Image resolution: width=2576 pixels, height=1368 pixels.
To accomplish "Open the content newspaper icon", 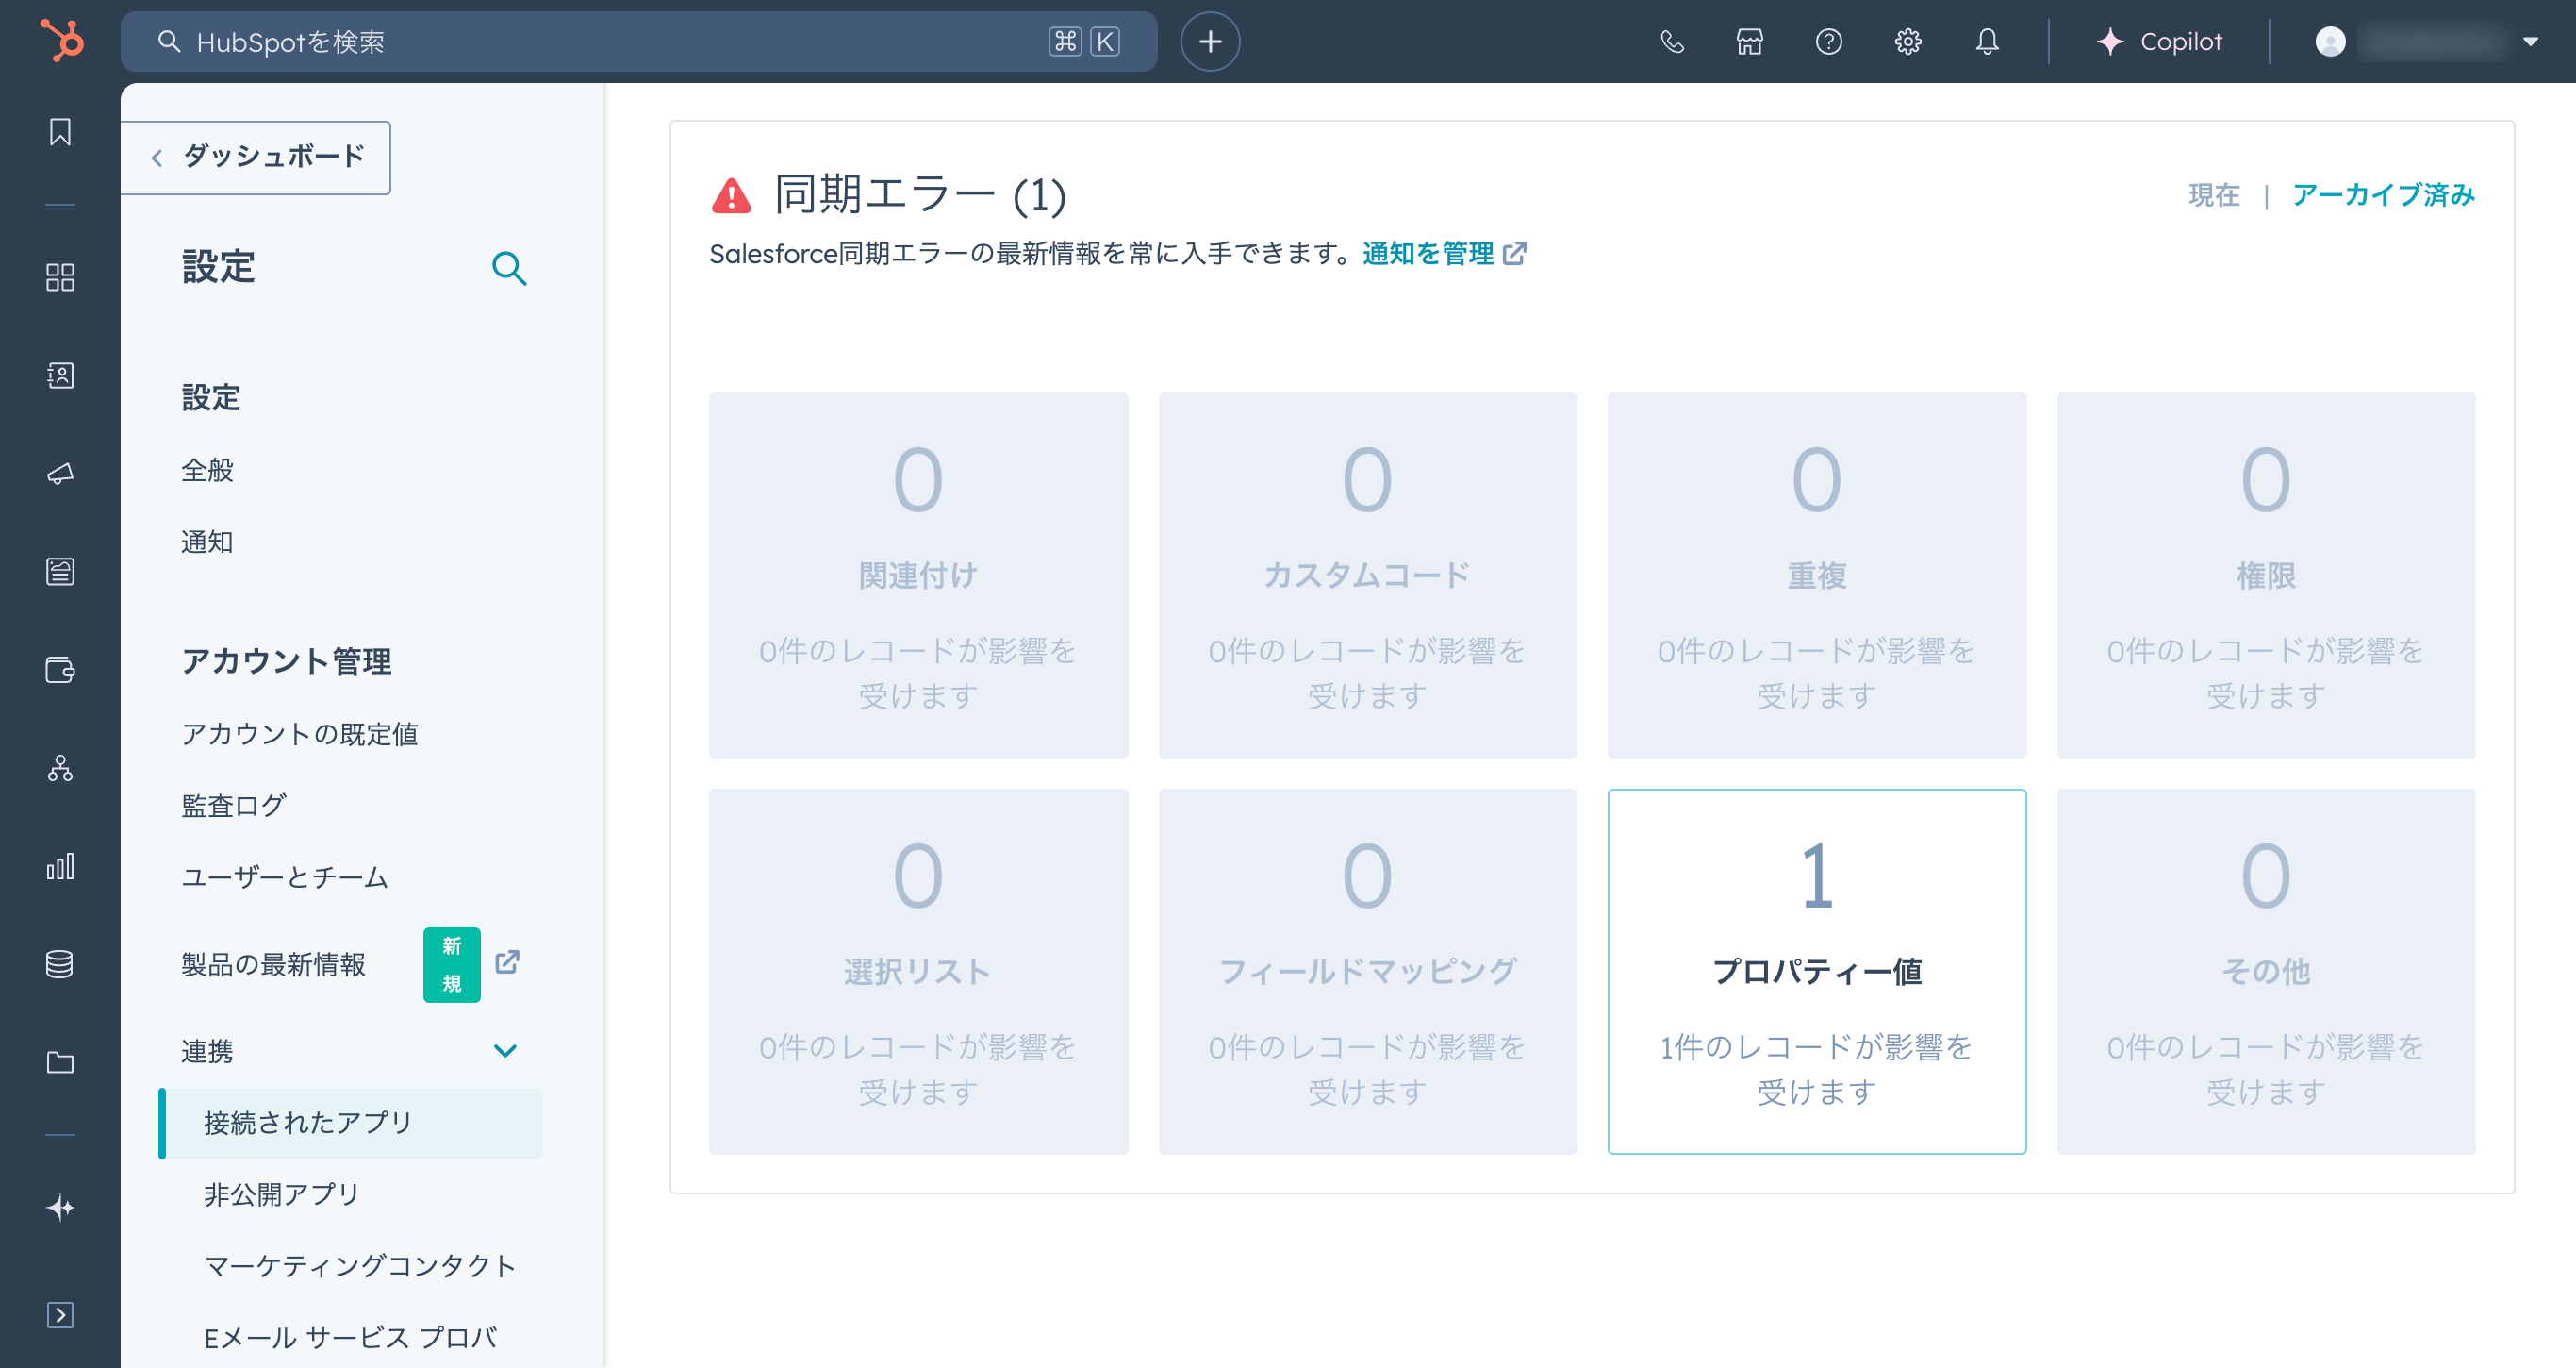I will coord(60,572).
